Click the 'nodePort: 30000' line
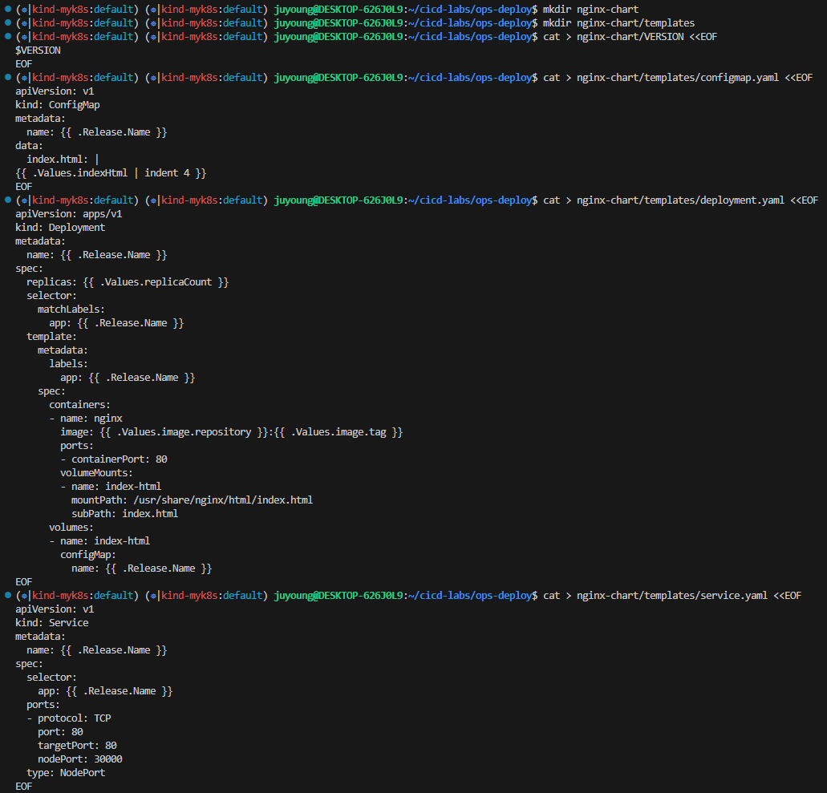 click(x=79, y=759)
